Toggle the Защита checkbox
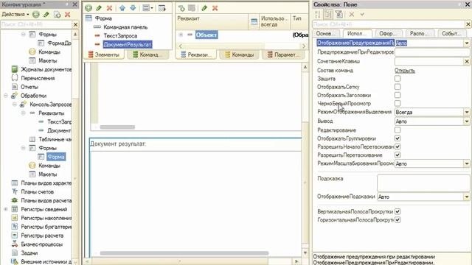This screenshot has width=472, height=265. point(398,79)
